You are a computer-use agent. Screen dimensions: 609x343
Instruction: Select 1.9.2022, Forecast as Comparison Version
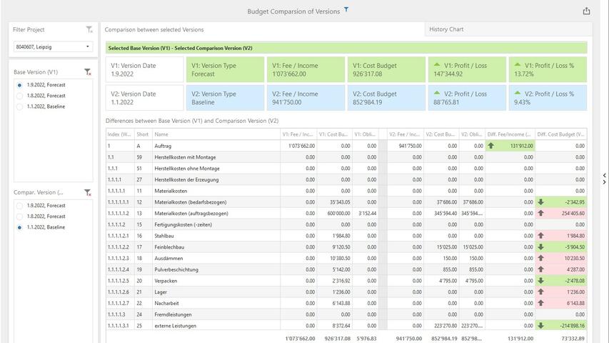[x=20, y=206]
